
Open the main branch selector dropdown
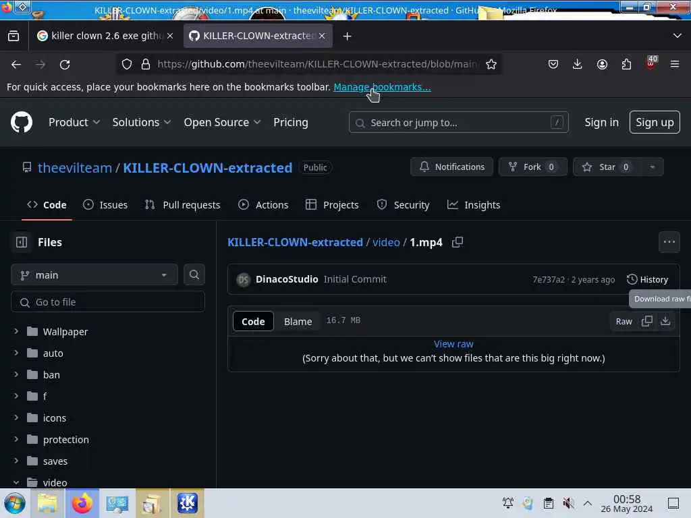(94, 275)
